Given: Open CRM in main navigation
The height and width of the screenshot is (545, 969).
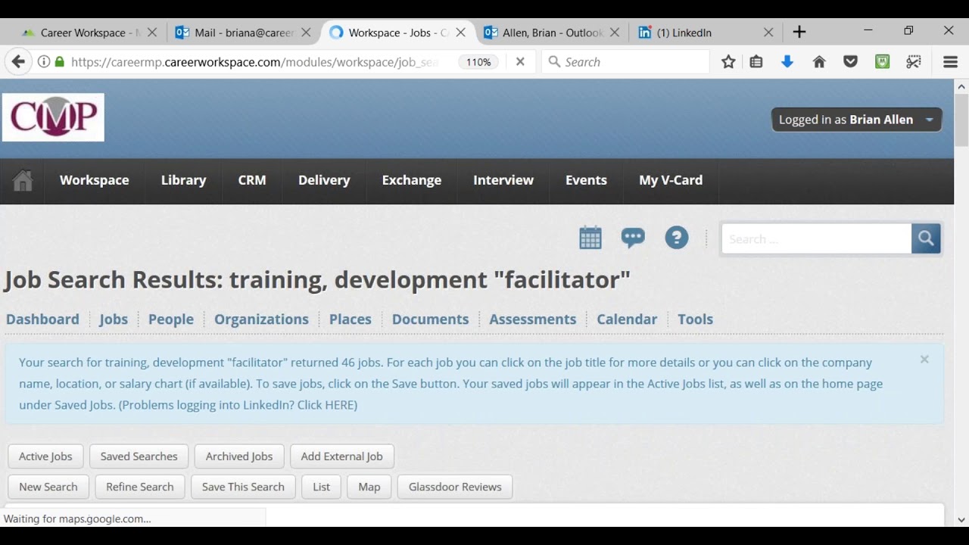Looking at the screenshot, I should (x=252, y=180).
